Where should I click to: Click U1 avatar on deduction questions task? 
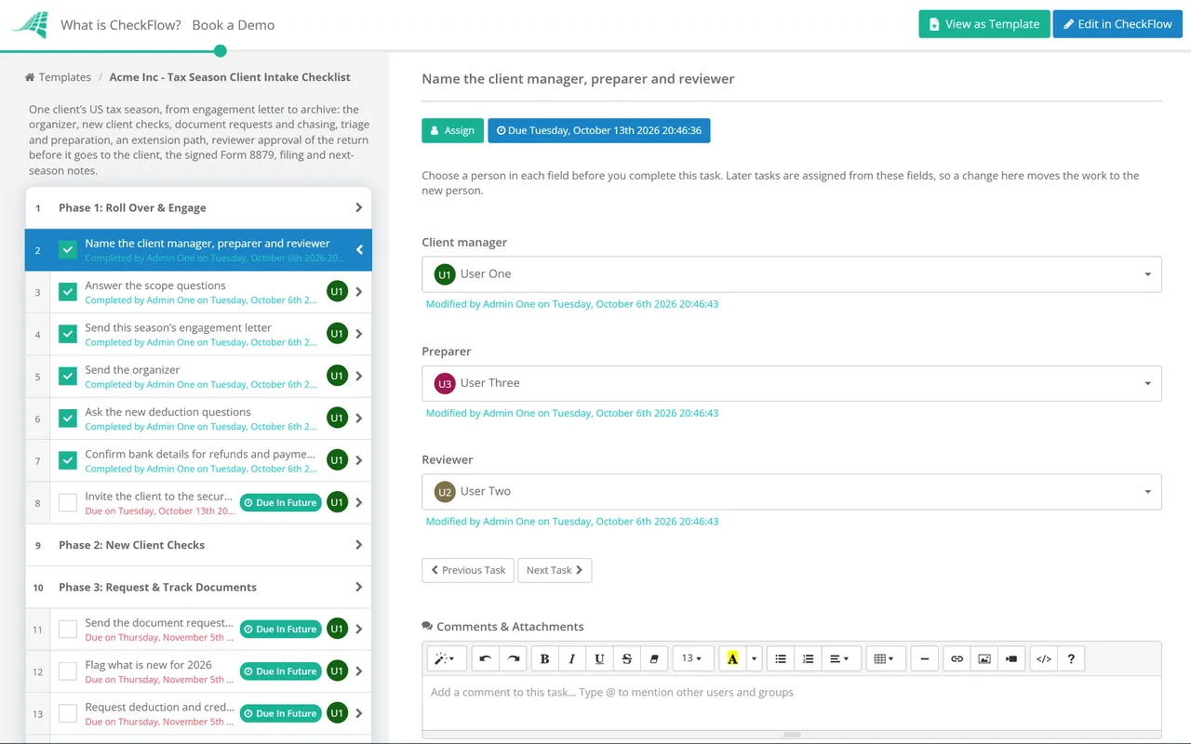337,418
